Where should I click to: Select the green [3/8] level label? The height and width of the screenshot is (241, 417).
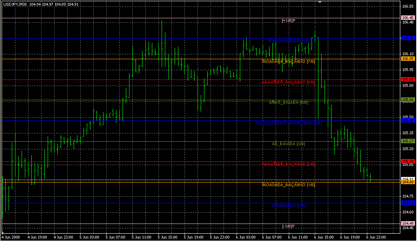288,144
